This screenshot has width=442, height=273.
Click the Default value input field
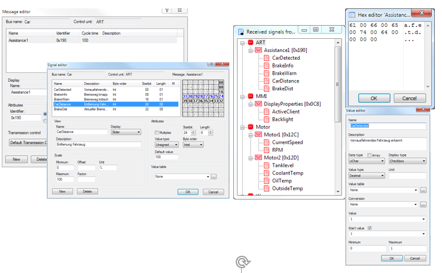pos(167,157)
